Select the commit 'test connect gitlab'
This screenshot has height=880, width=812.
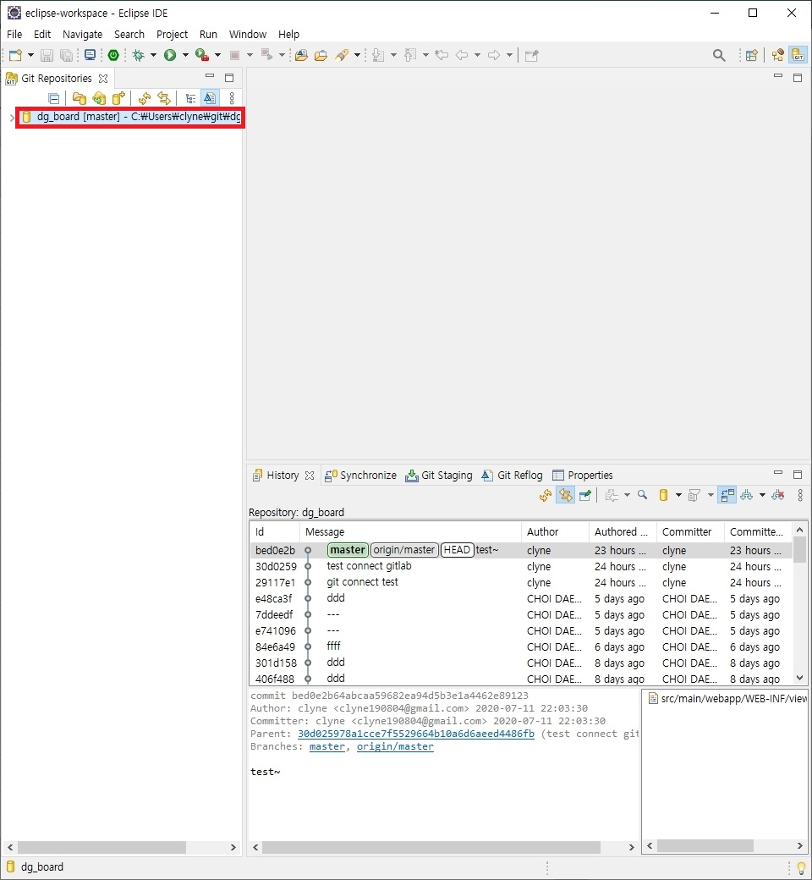click(x=369, y=566)
